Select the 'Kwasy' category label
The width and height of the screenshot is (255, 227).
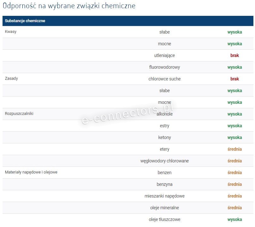(11, 32)
